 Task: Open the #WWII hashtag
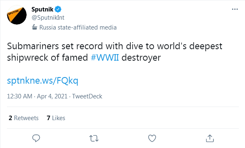[x=105, y=57]
